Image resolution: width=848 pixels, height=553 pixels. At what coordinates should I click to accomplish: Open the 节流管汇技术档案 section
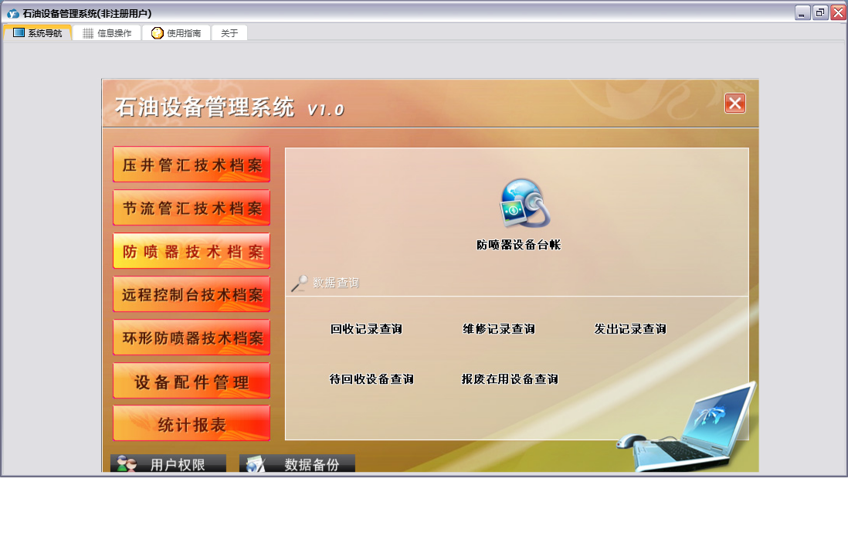[x=192, y=208]
